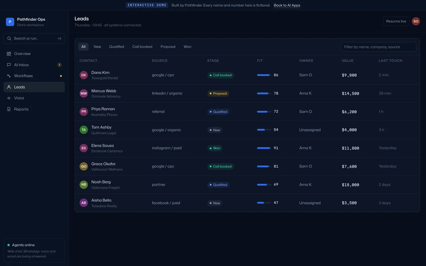Click the SOURCE column header
Viewport: 426px width, 266px height.
click(x=160, y=61)
